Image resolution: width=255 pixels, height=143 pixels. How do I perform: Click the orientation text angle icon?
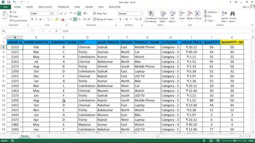(x=85, y=14)
